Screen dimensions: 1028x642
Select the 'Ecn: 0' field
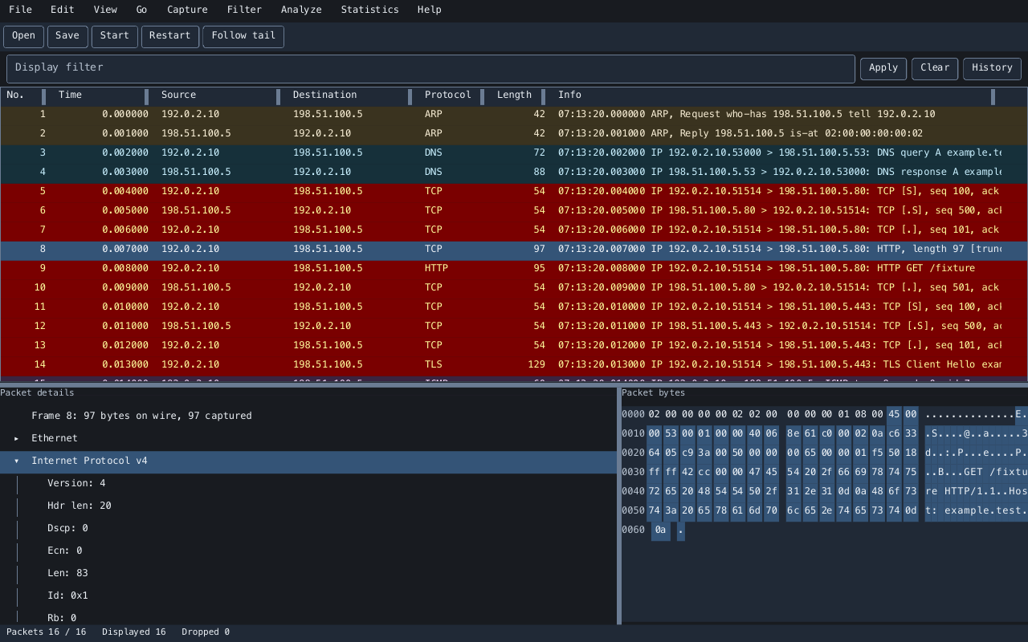point(308,551)
